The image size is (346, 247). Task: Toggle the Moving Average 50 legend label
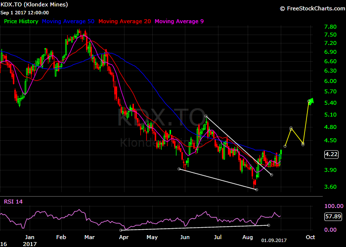(x=69, y=22)
